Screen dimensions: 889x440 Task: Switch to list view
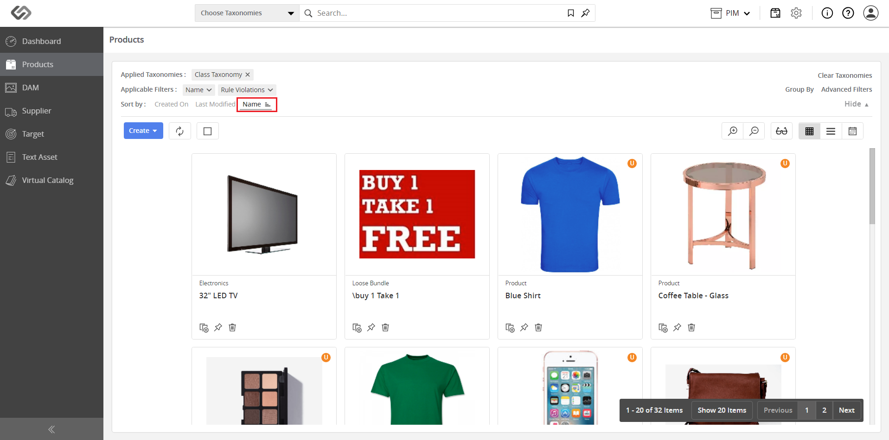[x=831, y=131]
